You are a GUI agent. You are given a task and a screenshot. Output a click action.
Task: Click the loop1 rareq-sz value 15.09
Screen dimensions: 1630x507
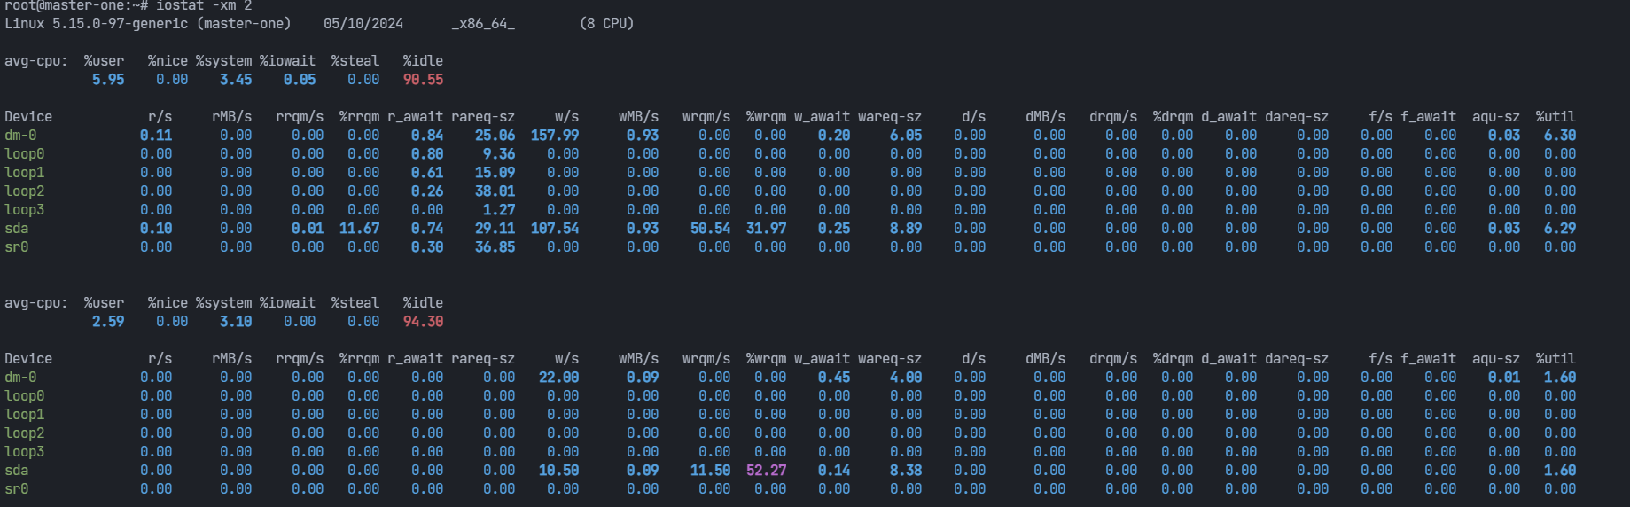[495, 173]
